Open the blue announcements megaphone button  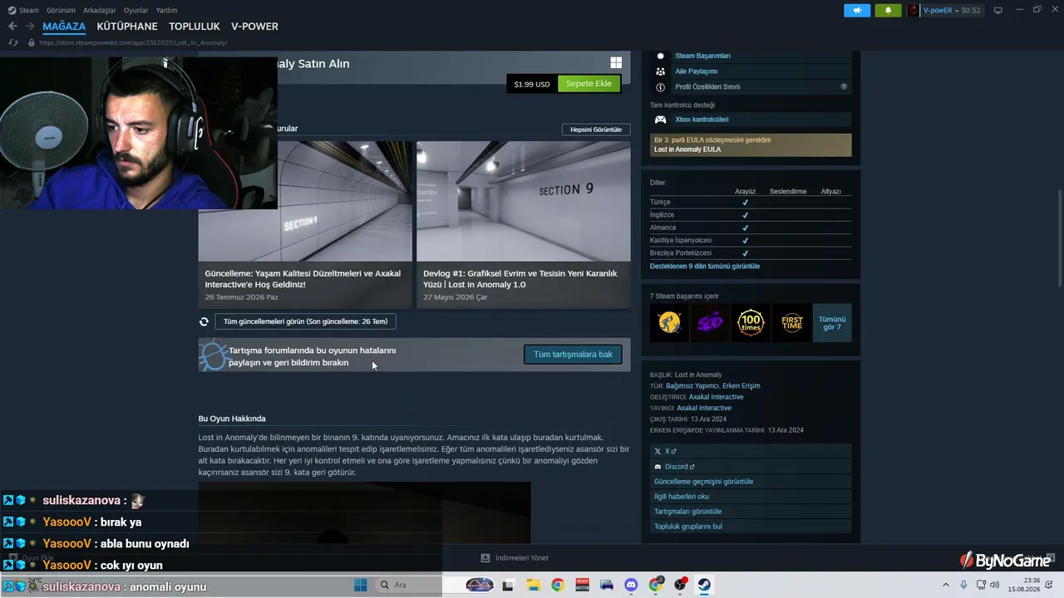[857, 10]
